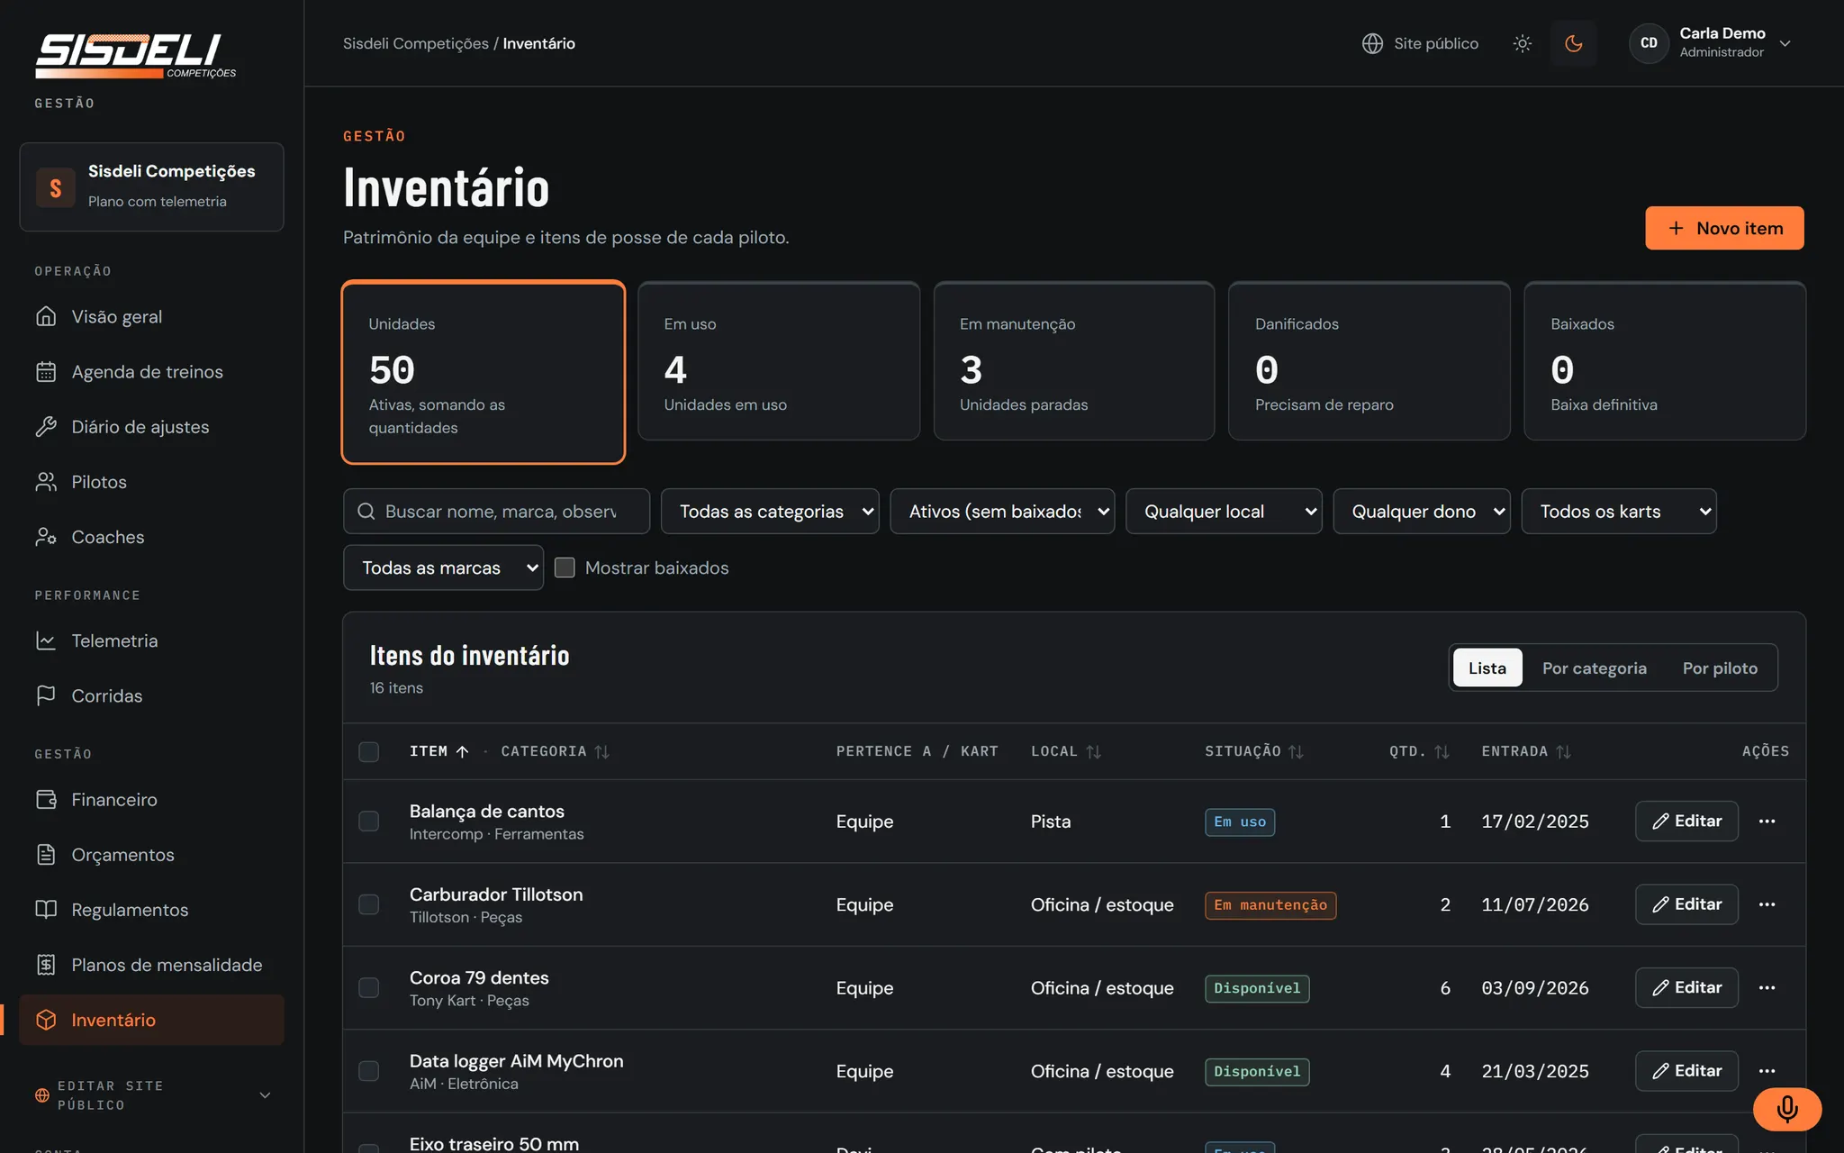Sort the table by Categoria

[x=555, y=751]
